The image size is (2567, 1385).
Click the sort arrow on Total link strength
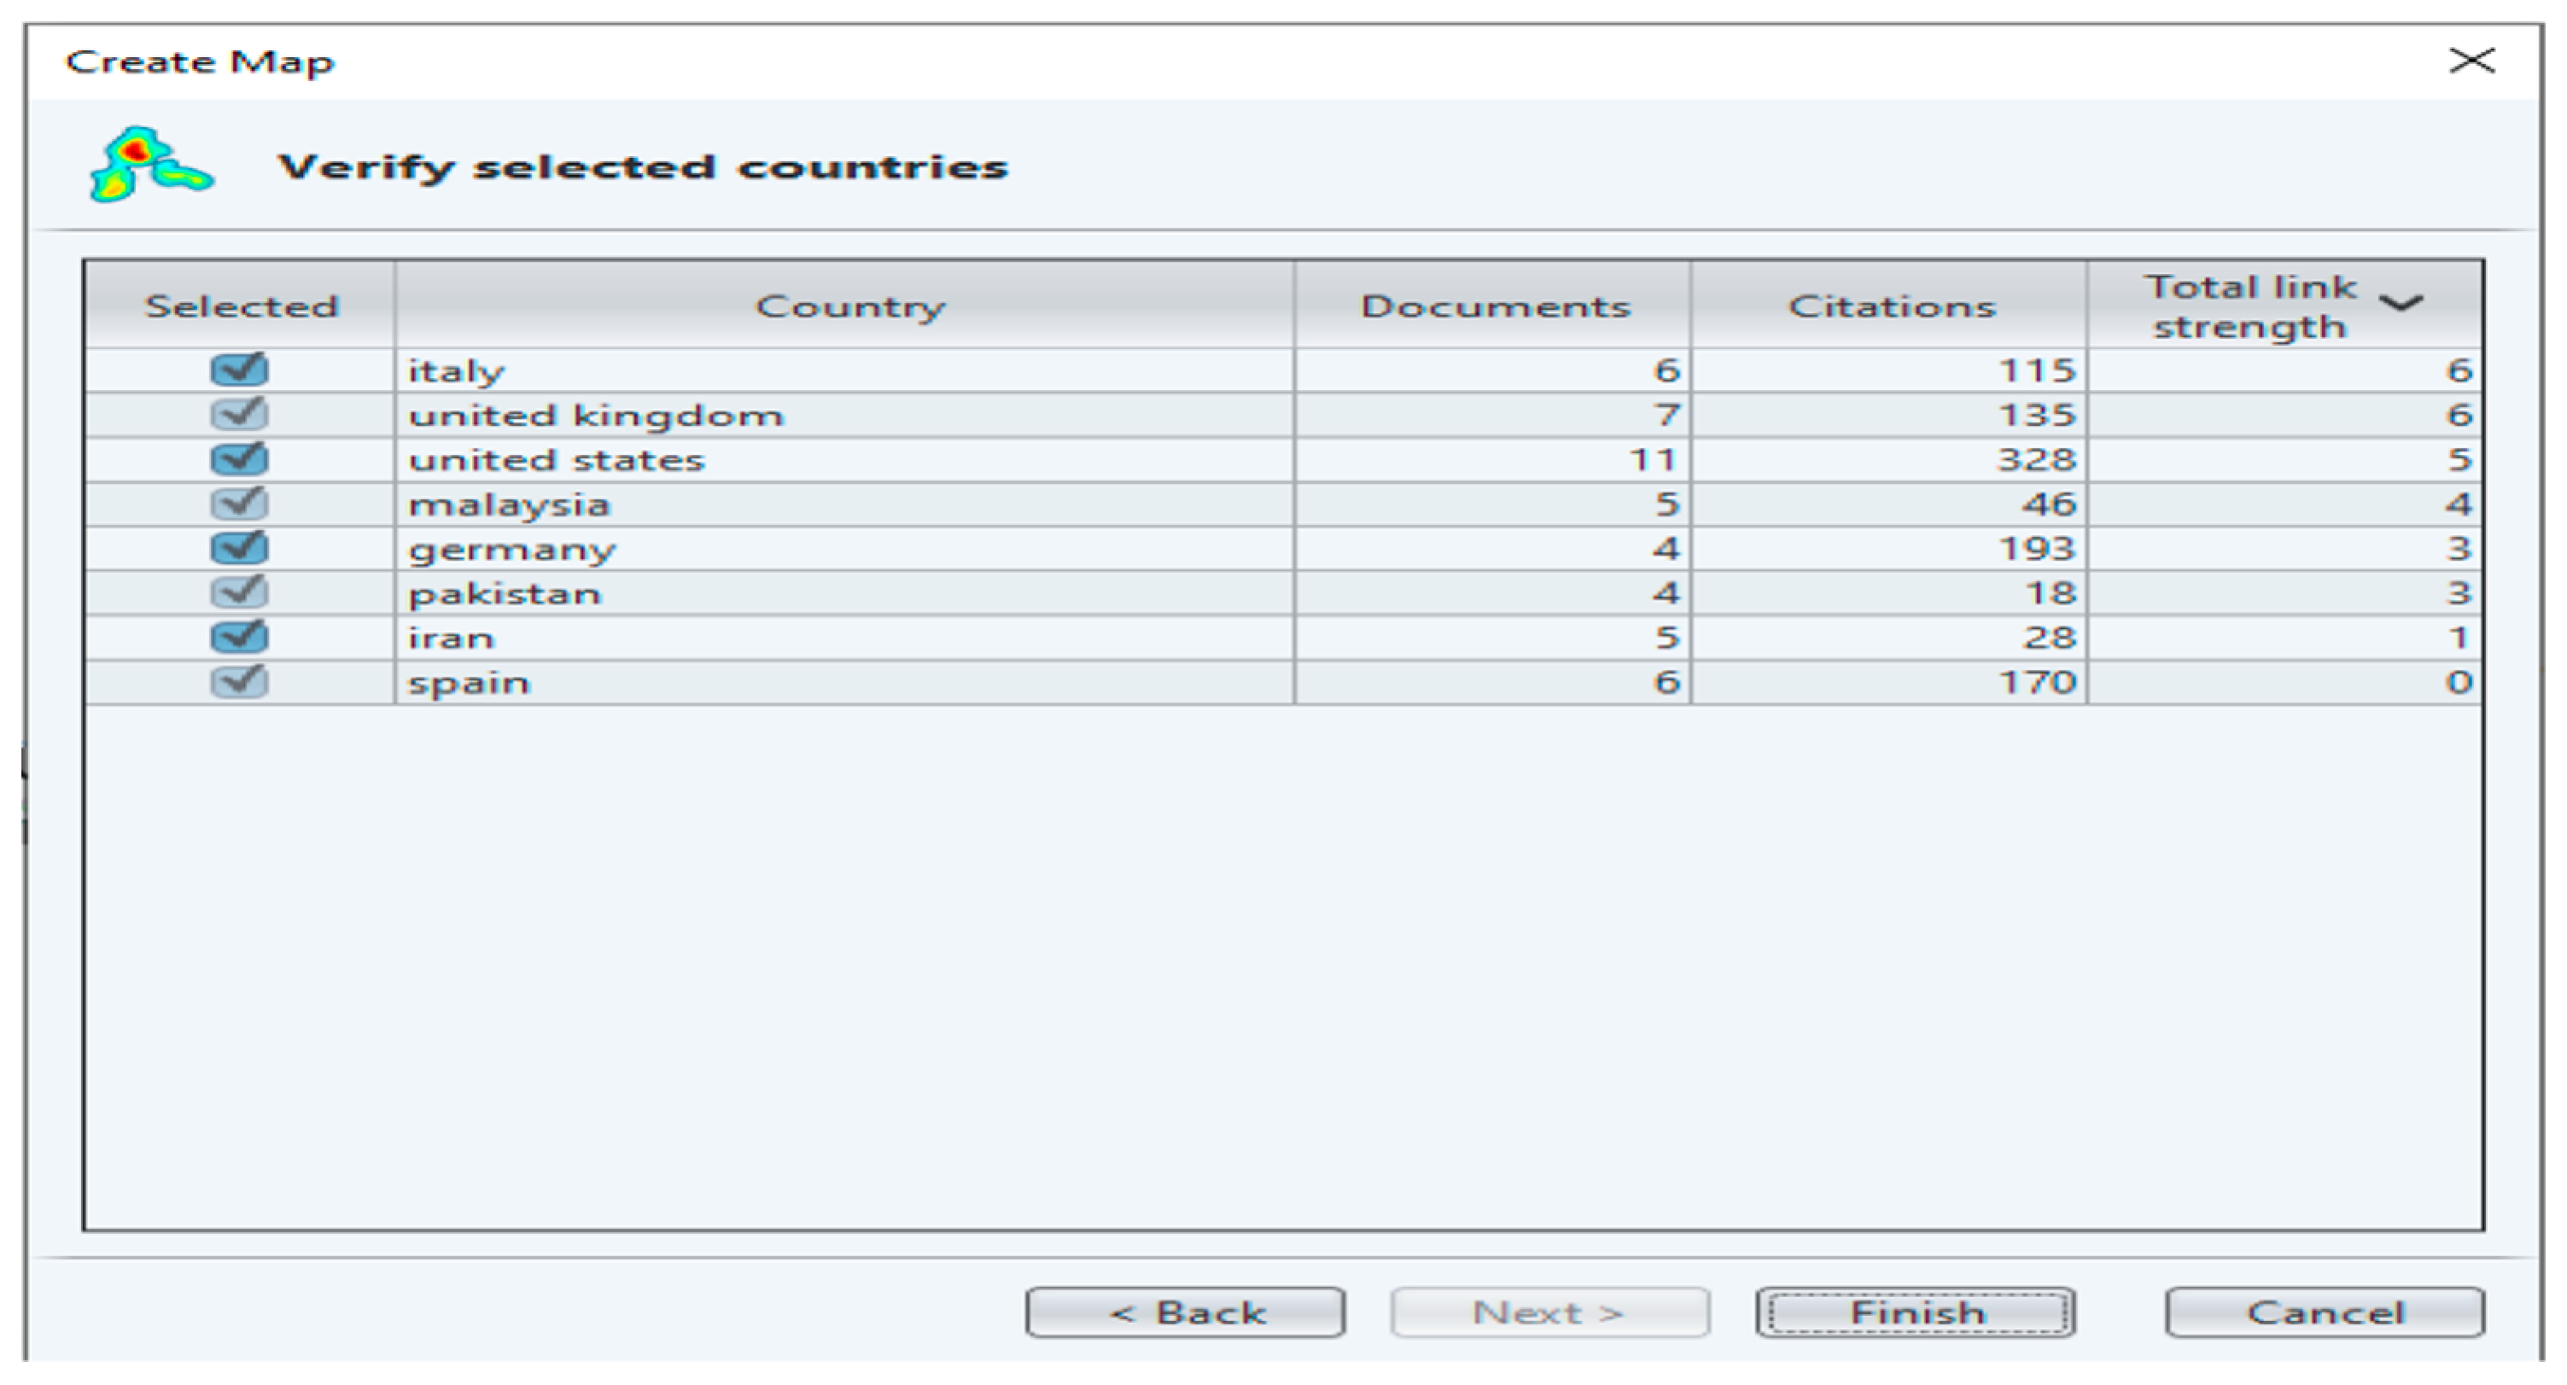2401,304
